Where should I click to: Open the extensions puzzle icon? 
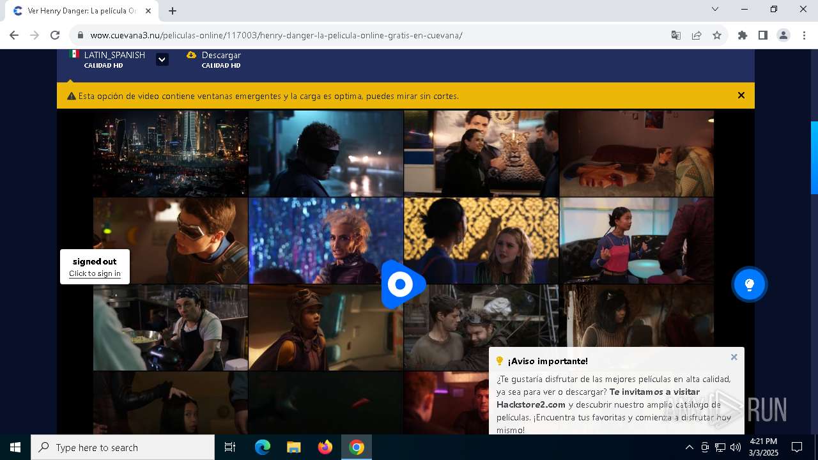pos(743,35)
